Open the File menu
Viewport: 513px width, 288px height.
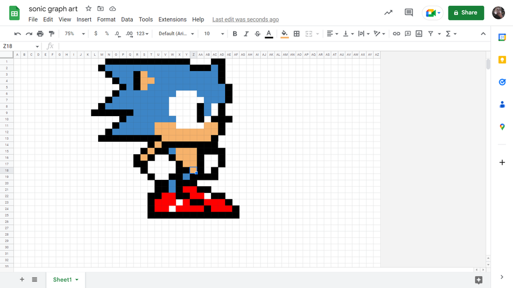click(32, 19)
